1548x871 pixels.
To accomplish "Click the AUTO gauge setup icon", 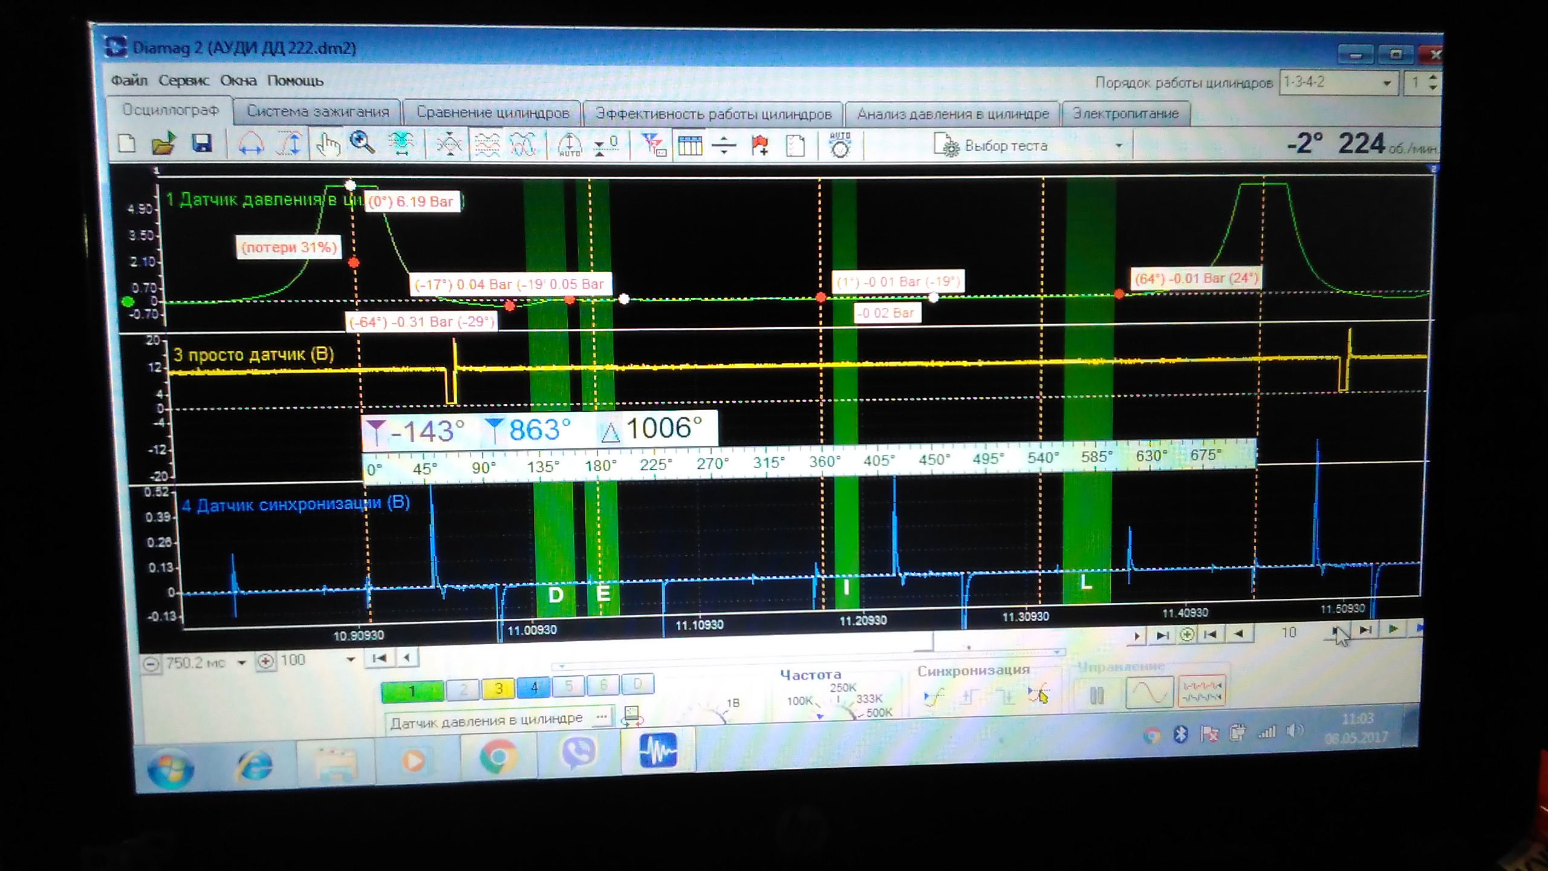I will (840, 145).
